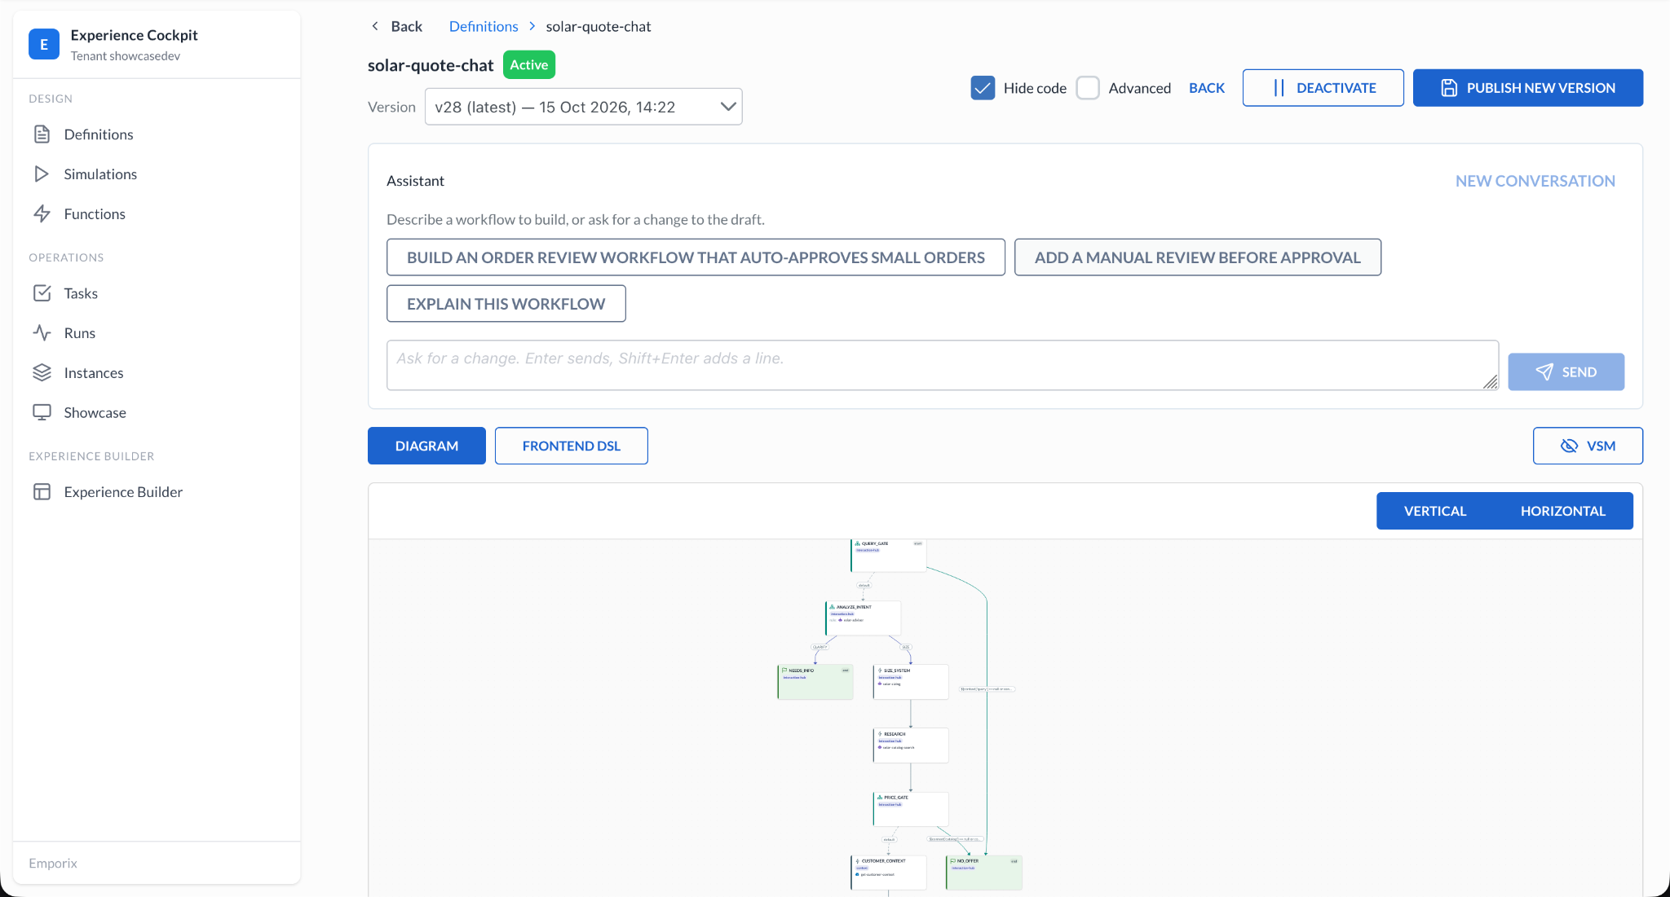Click the crossed-eye icon on VSM button
Viewport: 1670px width, 897px height.
pyautogui.click(x=1569, y=446)
